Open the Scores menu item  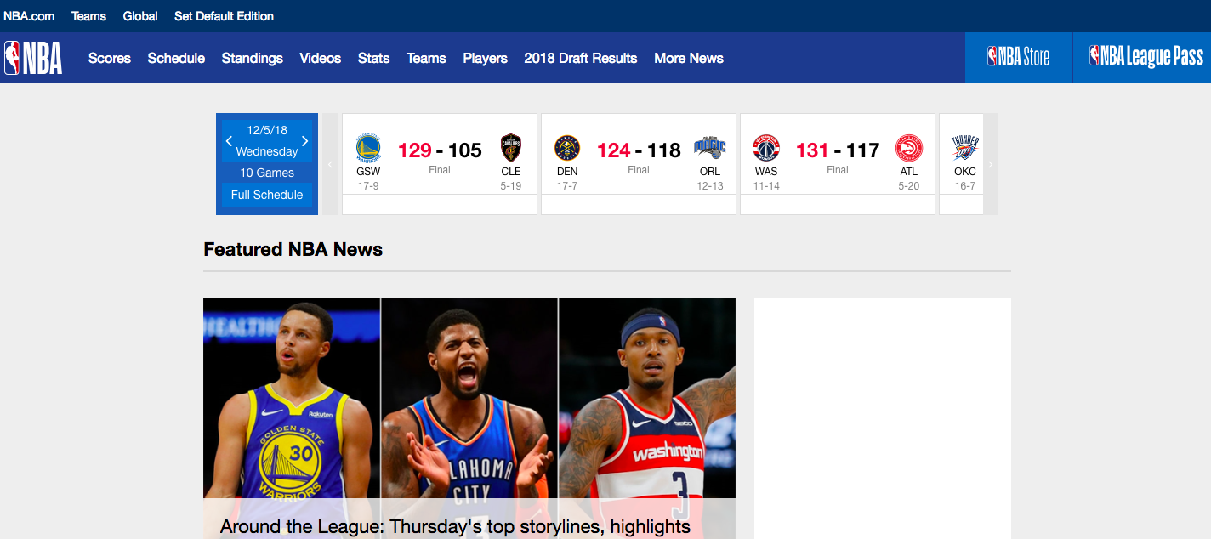coord(110,58)
